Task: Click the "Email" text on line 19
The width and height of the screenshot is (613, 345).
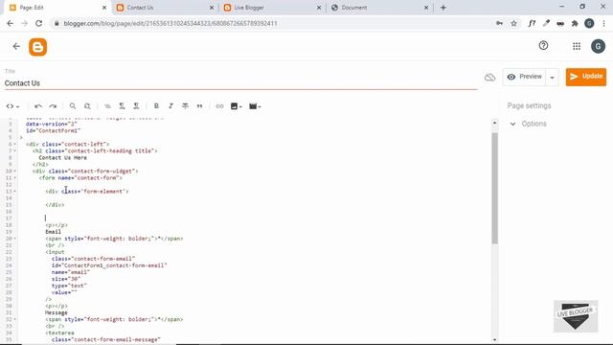Action: point(54,232)
